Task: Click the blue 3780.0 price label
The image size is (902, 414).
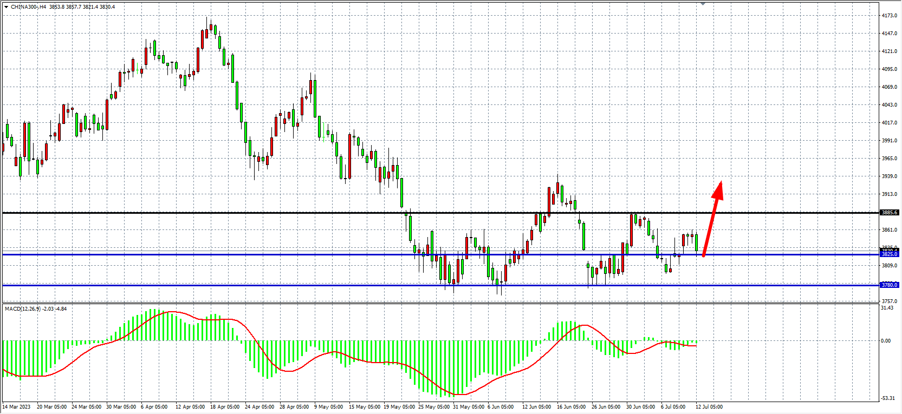Action: tap(889, 285)
